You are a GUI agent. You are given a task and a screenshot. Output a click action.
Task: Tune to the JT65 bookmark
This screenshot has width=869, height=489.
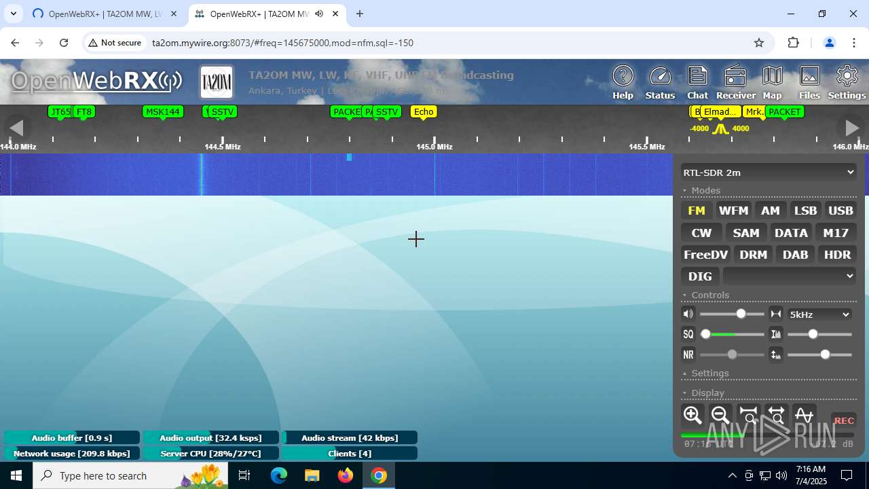pos(60,111)
